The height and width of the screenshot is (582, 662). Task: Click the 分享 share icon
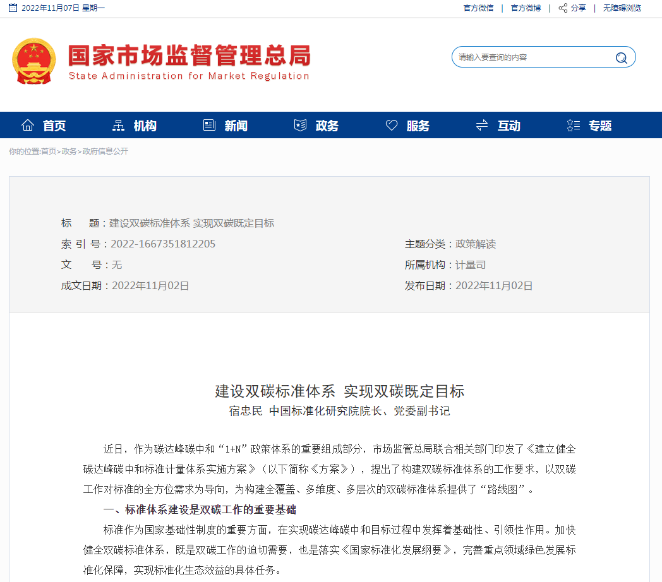(562, 9)
